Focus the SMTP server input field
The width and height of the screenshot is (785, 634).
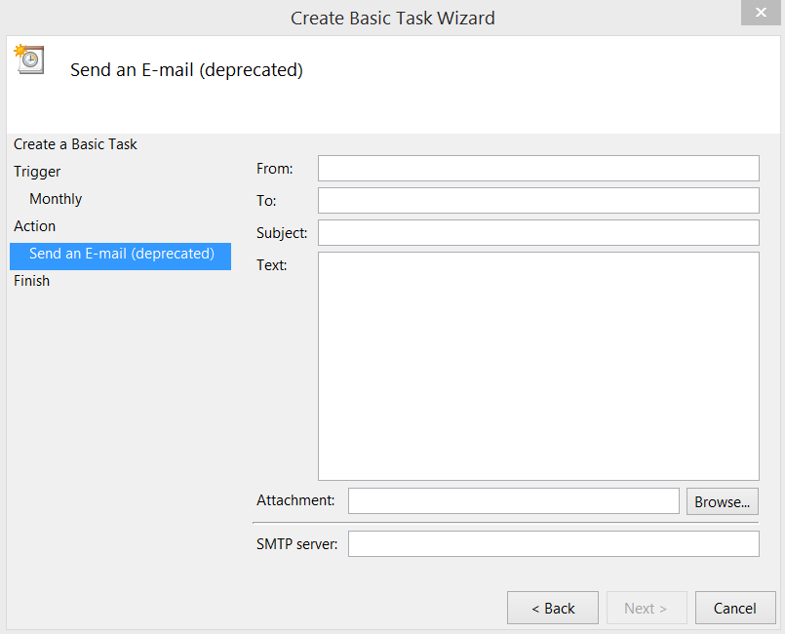point(553,544)
